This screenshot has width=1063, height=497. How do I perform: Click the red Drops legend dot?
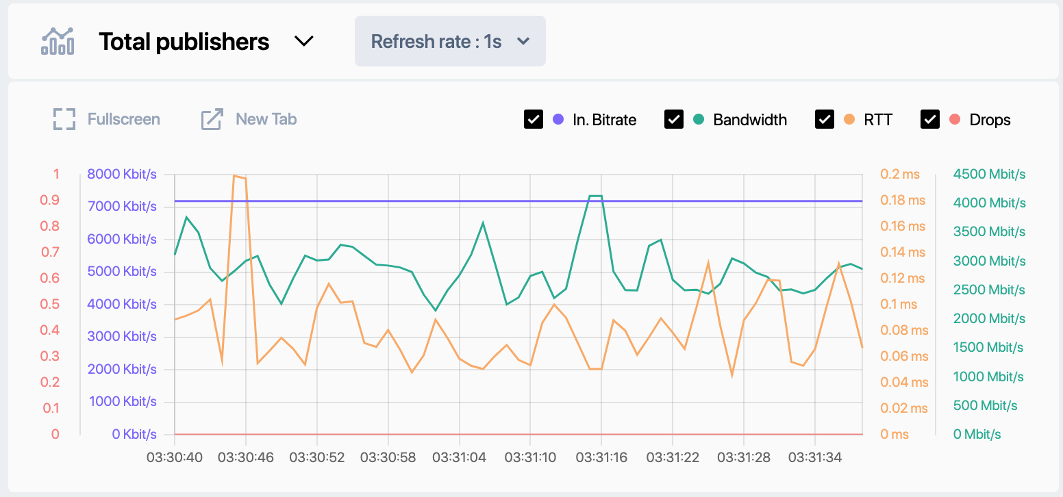pyautogui.click(x=954, y=120)
